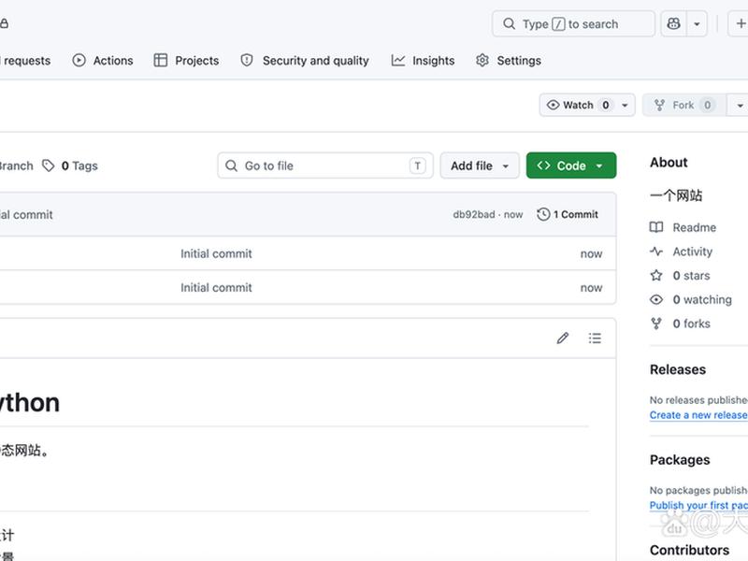This screenshot has width=748, height=561.
Task: Open commit hash db92bad
Action: 474,215
